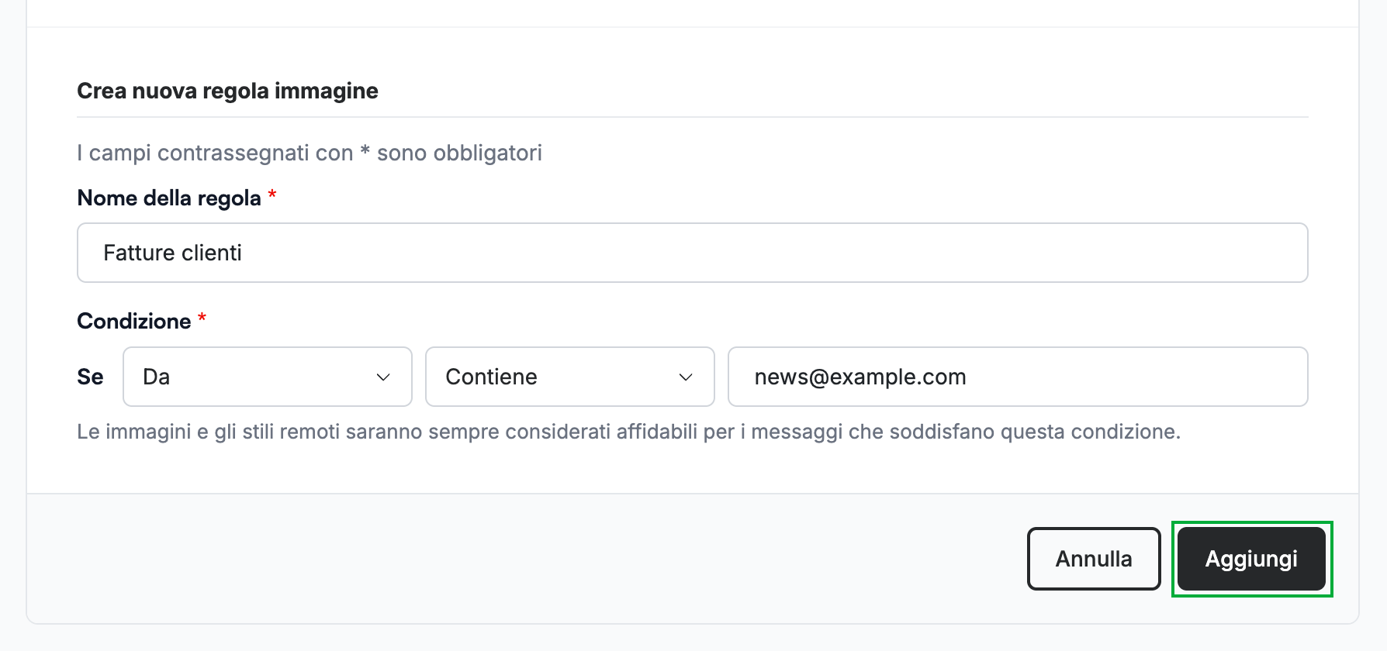Focus the Nome della regola input field

pyautogui.click(x=693, y=253)
